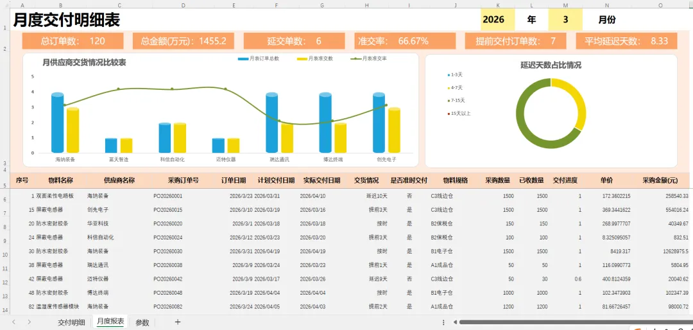The image size is (693, 330).
Task: Click the 是否准时交付 table header
Action: tap(409, 180)
